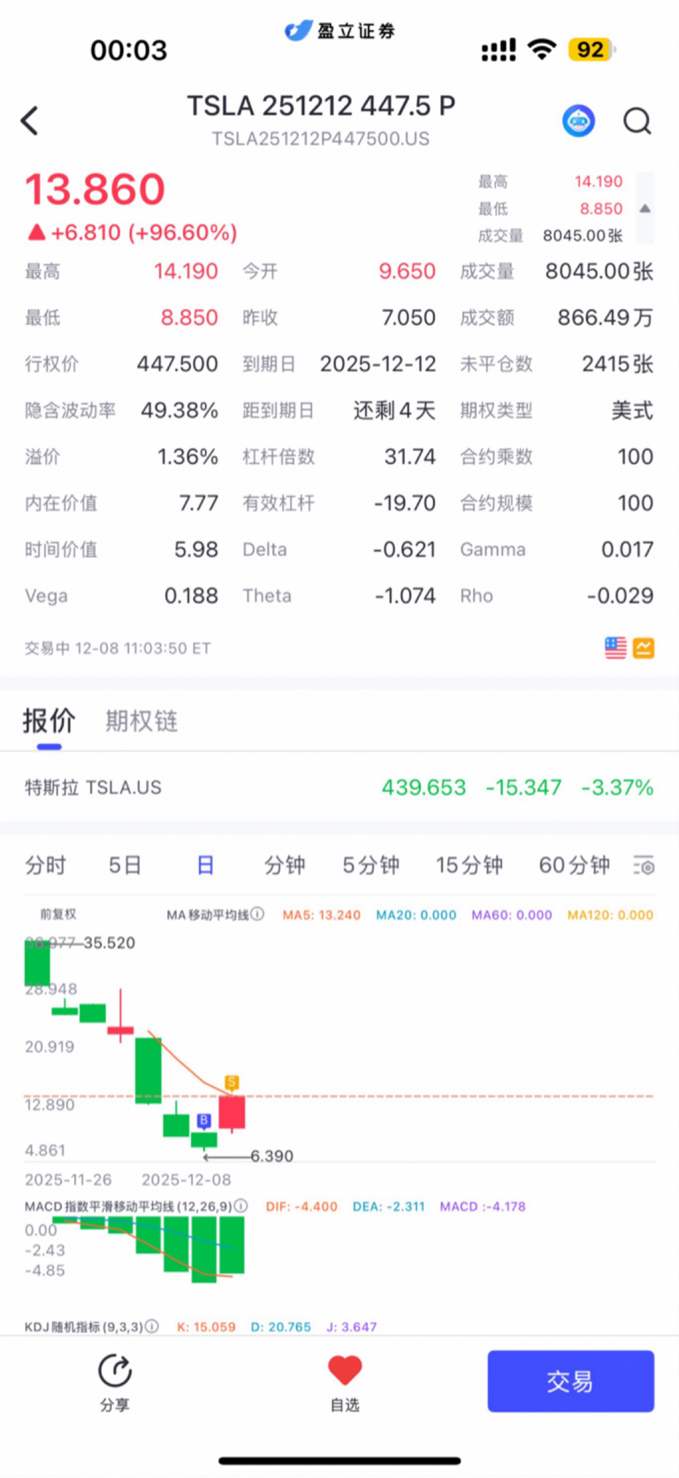The image size is (679, 1478).
Task: Select the 15分钟 chart period
Action: pyautogui.click(x=469, y=865)
